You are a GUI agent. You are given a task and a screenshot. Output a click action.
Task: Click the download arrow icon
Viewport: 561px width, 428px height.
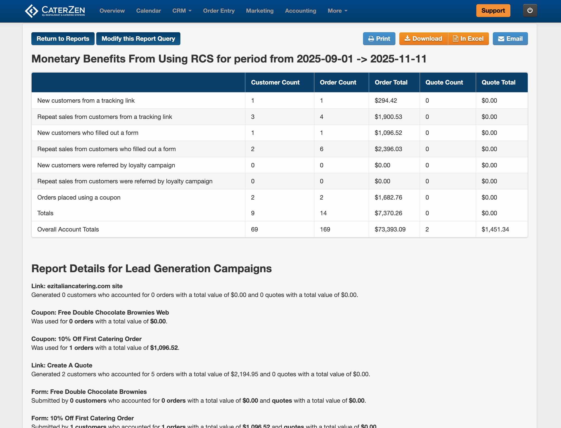(407, 39)
